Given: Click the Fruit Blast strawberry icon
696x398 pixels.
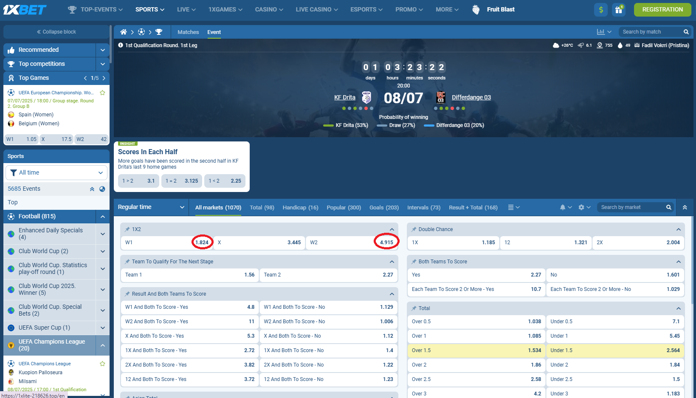Looking at the screenshot, I should (476, 9).
